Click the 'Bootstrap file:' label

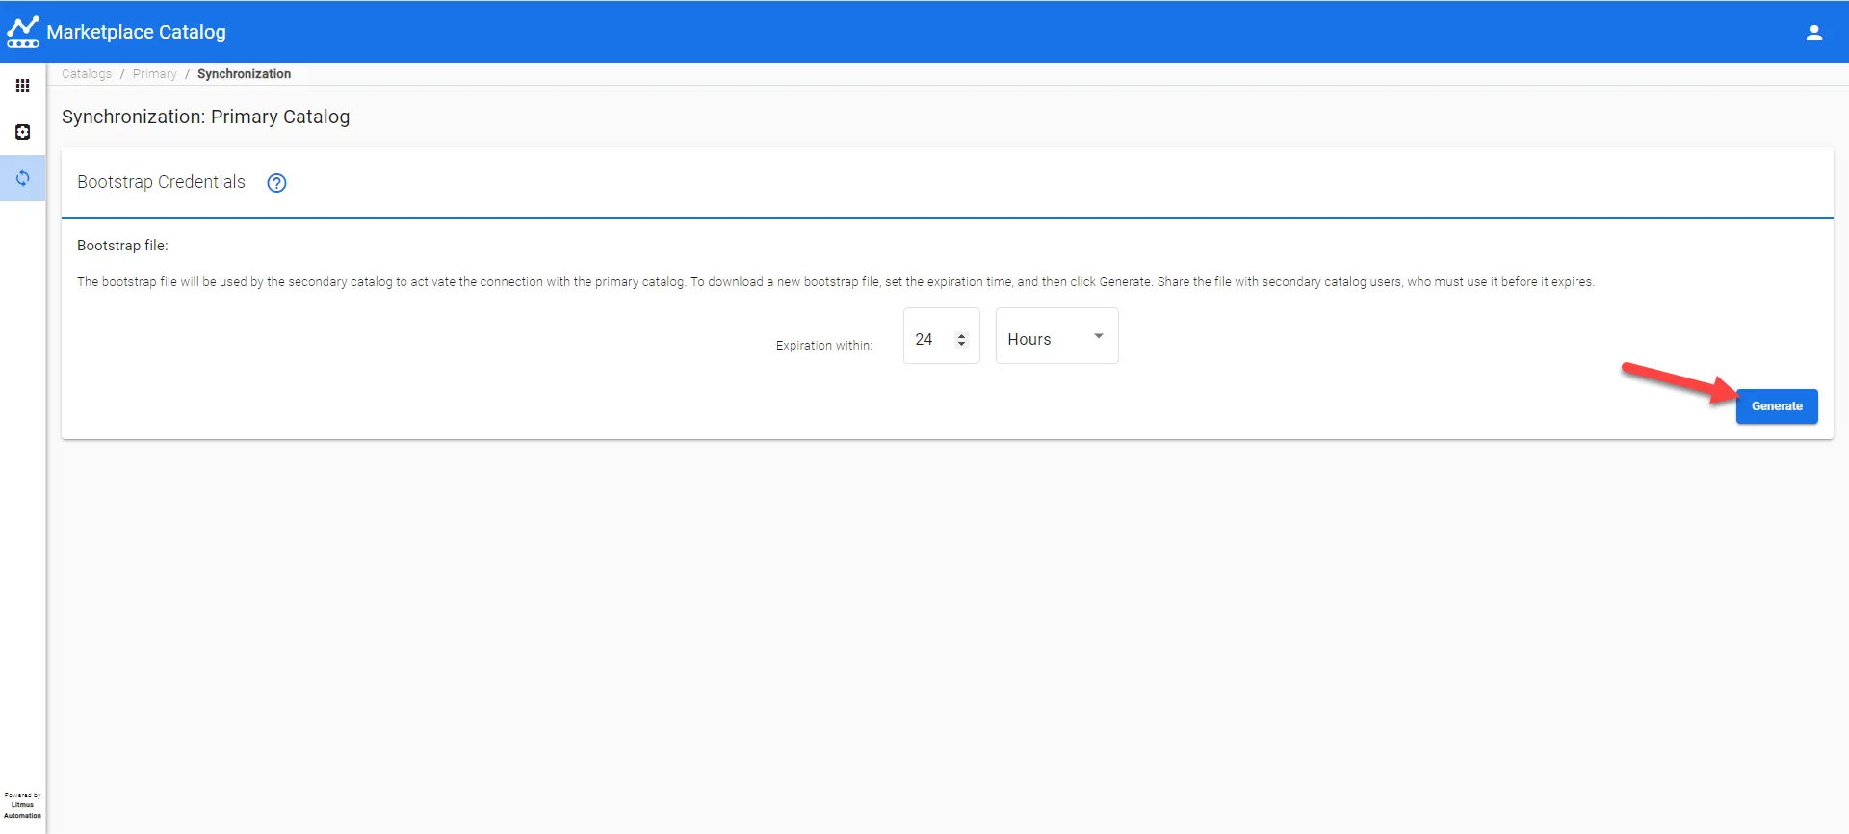[122, 246]
